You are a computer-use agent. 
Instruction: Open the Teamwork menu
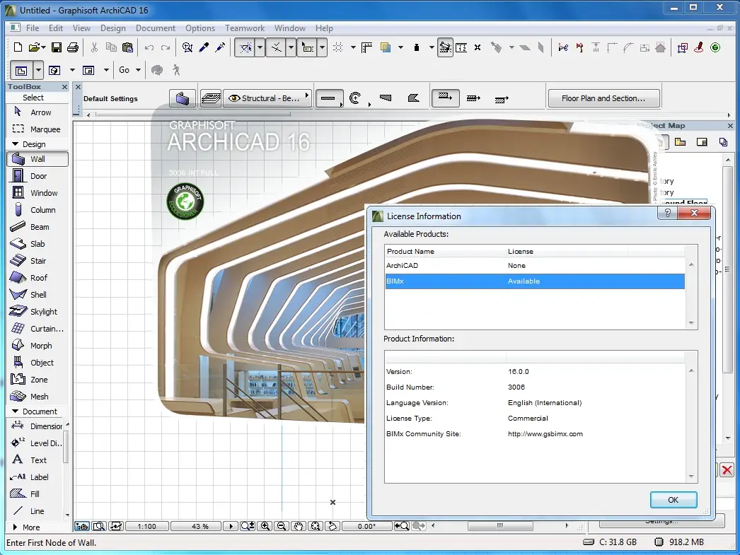(245, 28)
